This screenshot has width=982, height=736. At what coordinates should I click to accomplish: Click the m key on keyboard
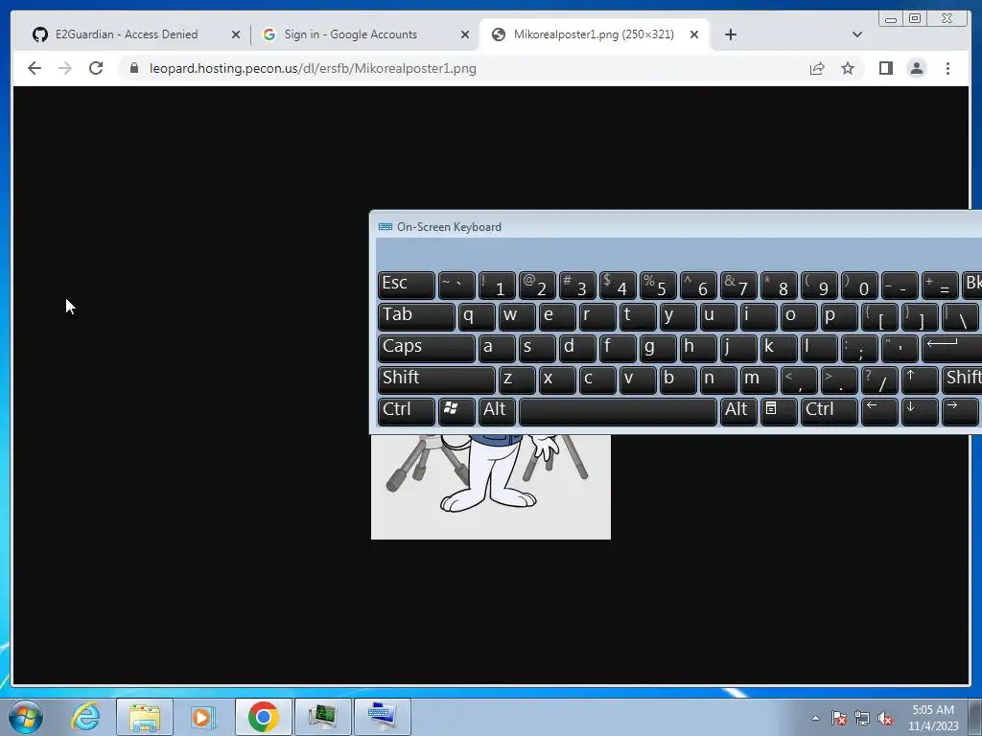(759, 379)
